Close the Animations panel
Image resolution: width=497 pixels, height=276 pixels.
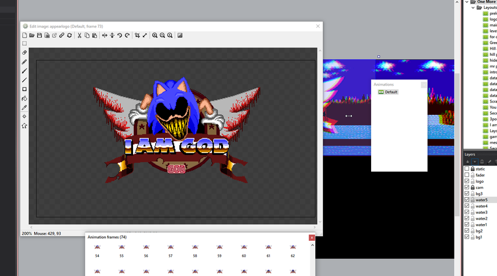click(x=424, y=84)
